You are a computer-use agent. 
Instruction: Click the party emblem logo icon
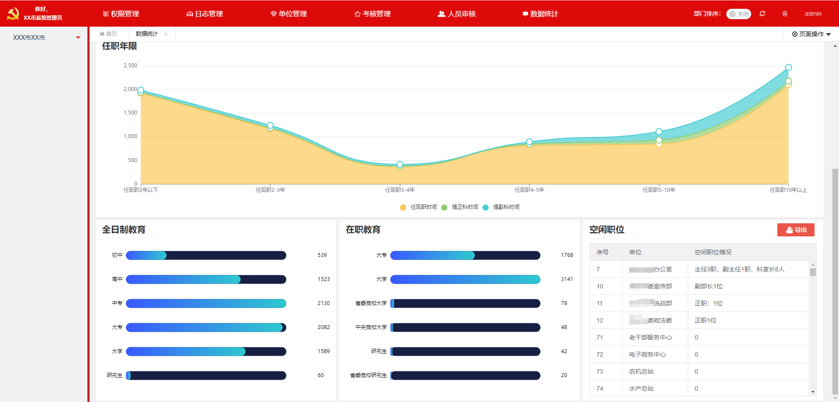click(13, 14)
